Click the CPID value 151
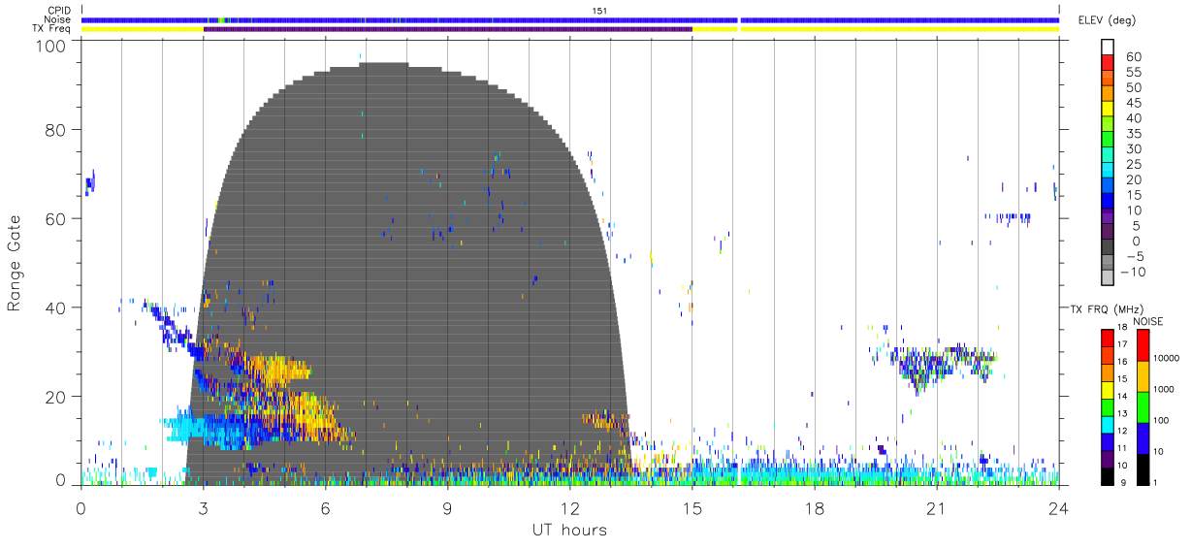Viewport: 1191px width, 550px height. pos(599,11)
